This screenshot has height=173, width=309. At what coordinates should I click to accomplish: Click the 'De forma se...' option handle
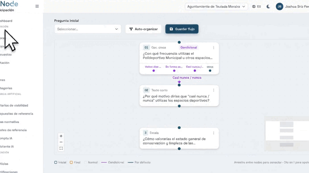click(174, 70)
